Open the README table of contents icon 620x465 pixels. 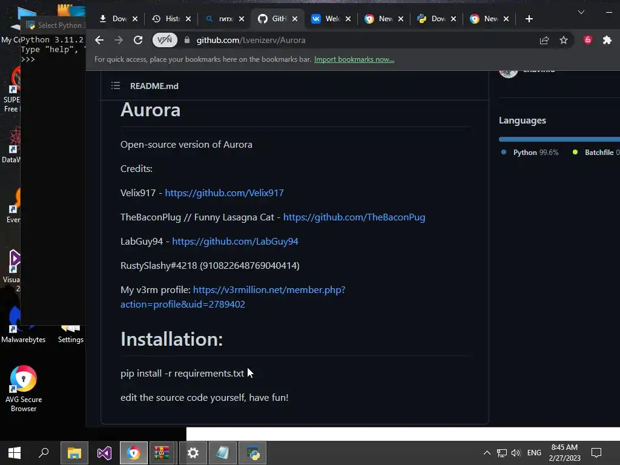click(116, 86)
